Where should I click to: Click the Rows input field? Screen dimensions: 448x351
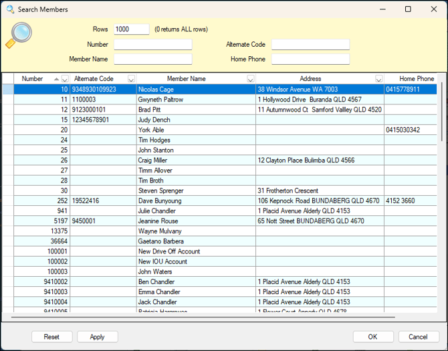coord(132,29)
